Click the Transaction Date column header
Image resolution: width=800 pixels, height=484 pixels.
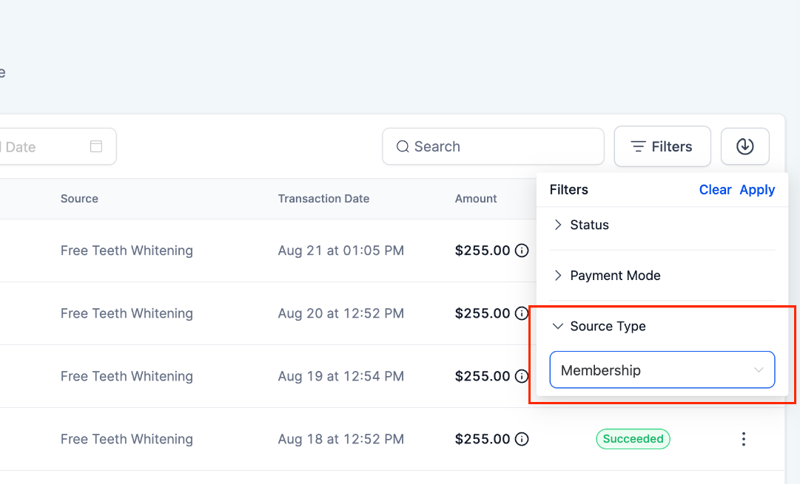pyautogui.click(x=323, y=199)
